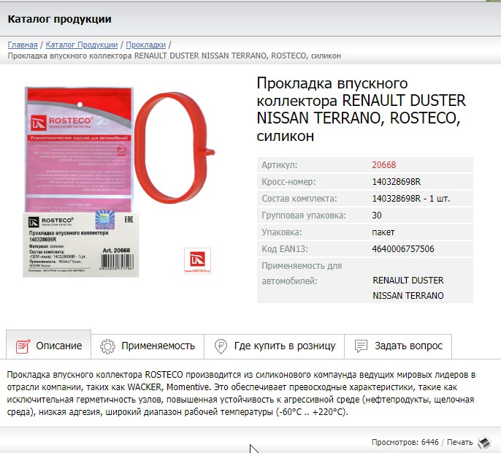
Task: Click the cross-number value 140328698R
Action: (x=396, y=182)
